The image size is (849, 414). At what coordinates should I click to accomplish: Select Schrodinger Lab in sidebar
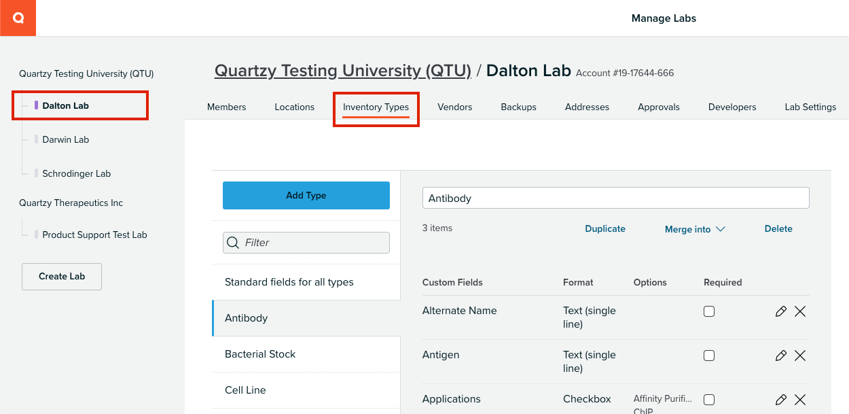point(77,174)
